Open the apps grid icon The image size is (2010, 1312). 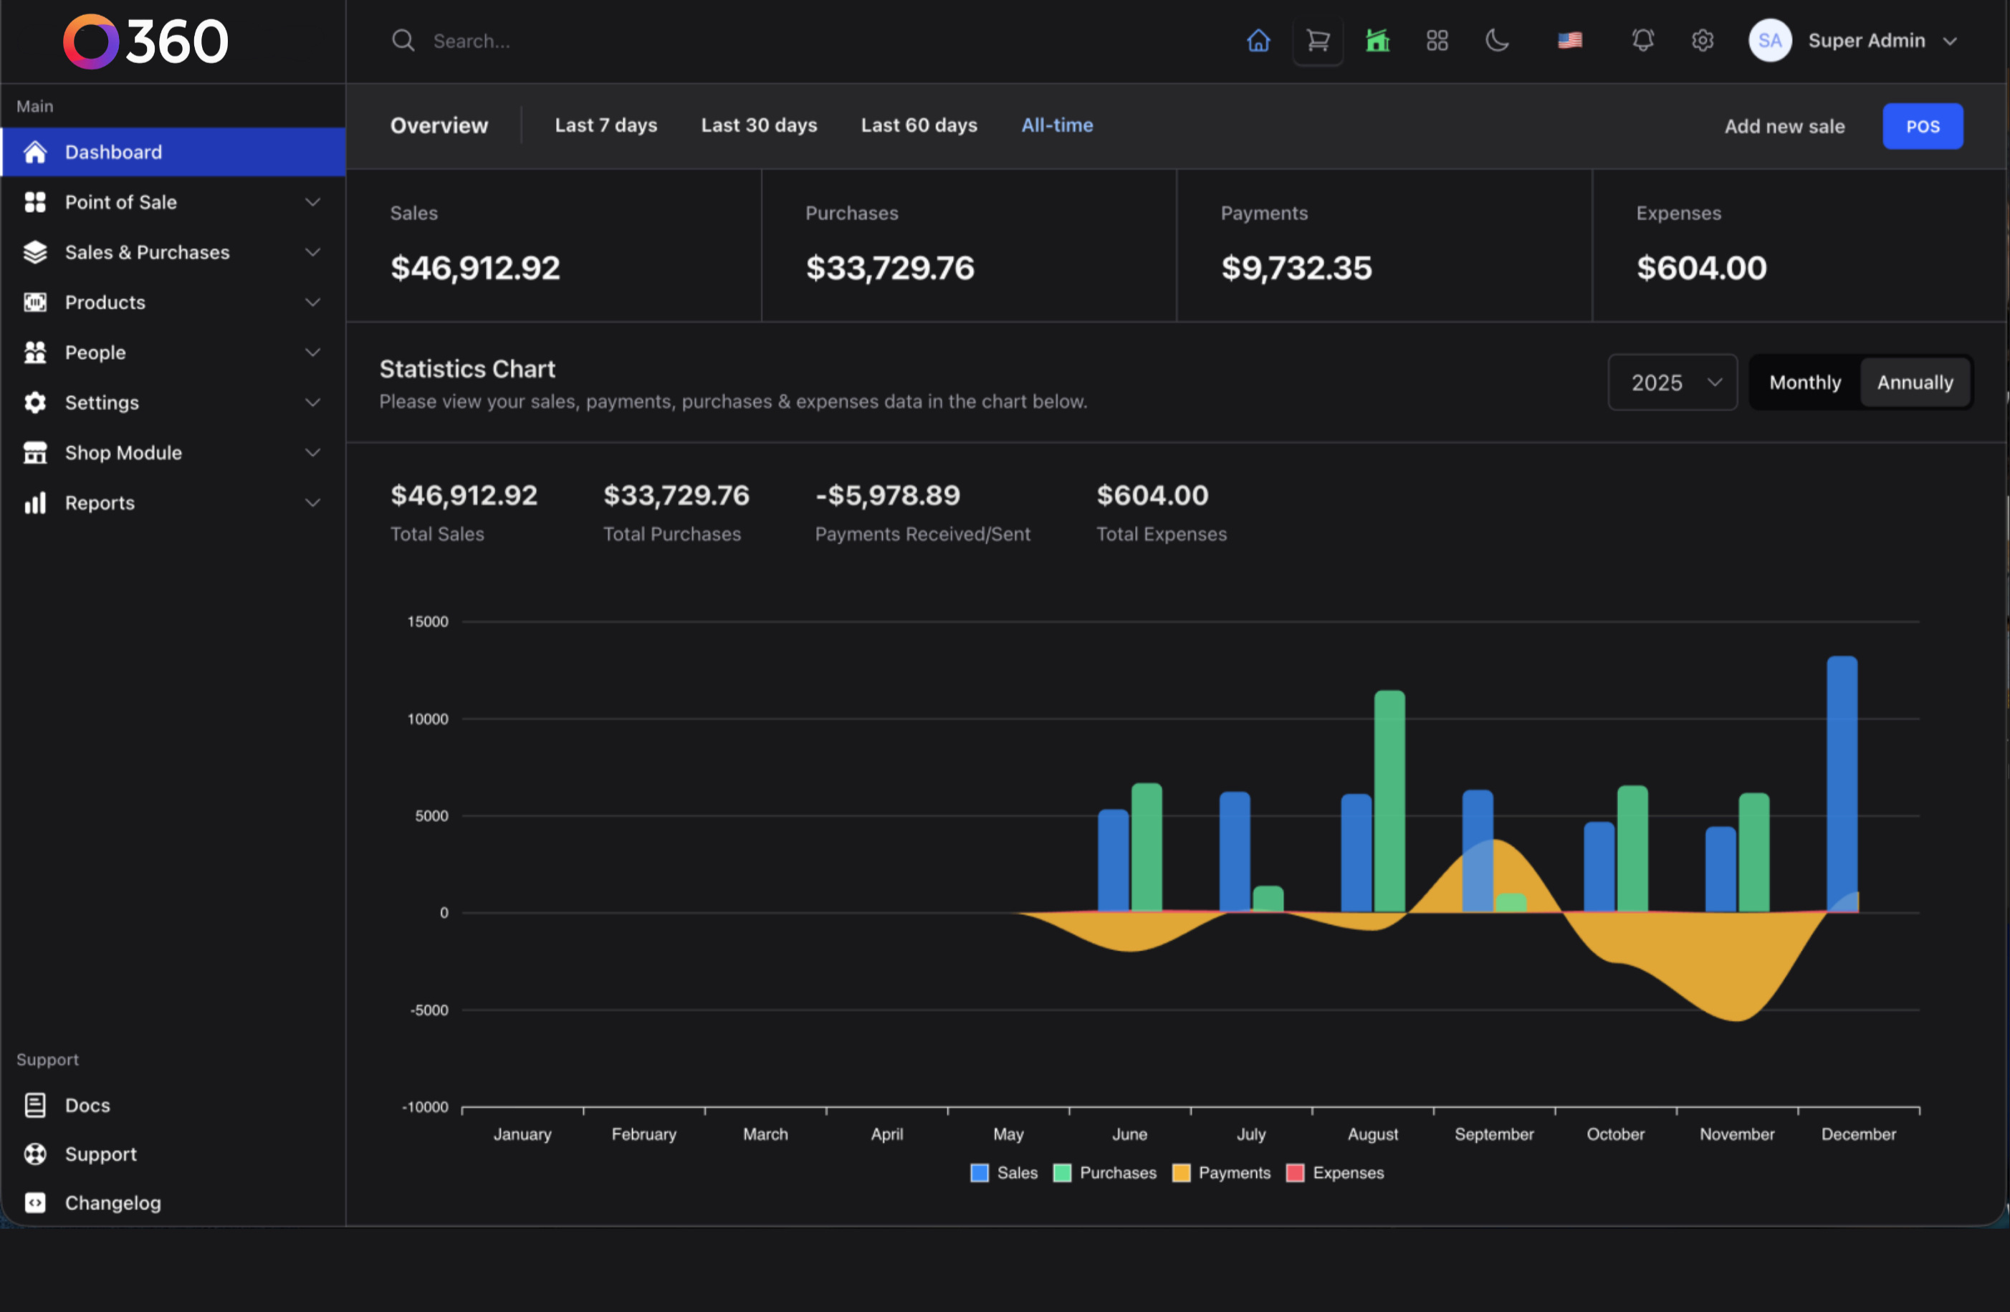pyautogui.click(x=1437, y=41)
